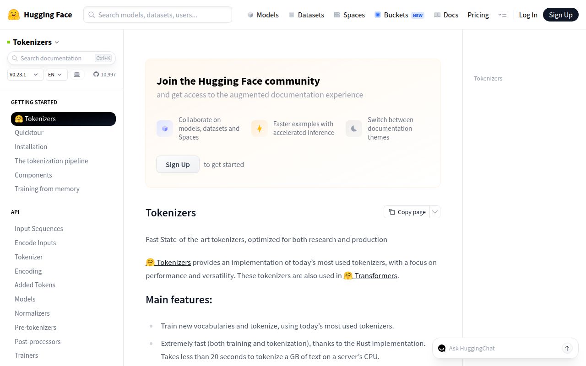
Task: Open the more options menu icon
Action: pos(502,15)
